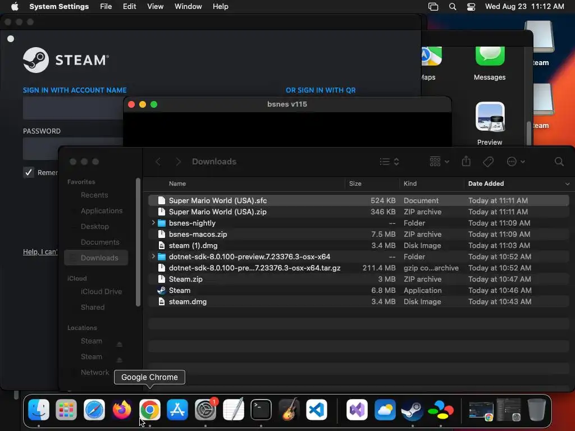Open Visual Studio Code blue Dock icon
Image resolution: width=575 pixels, height=431 pixels.
point(317,410)
